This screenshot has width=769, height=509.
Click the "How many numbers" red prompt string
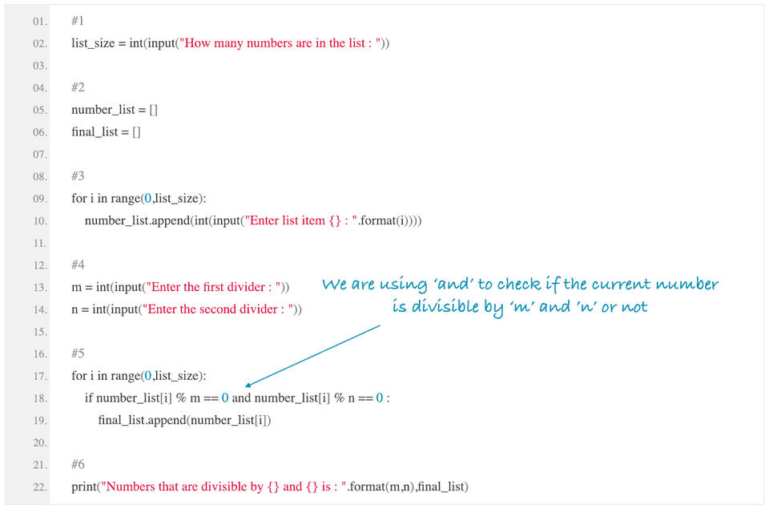(x=280, y=43)
